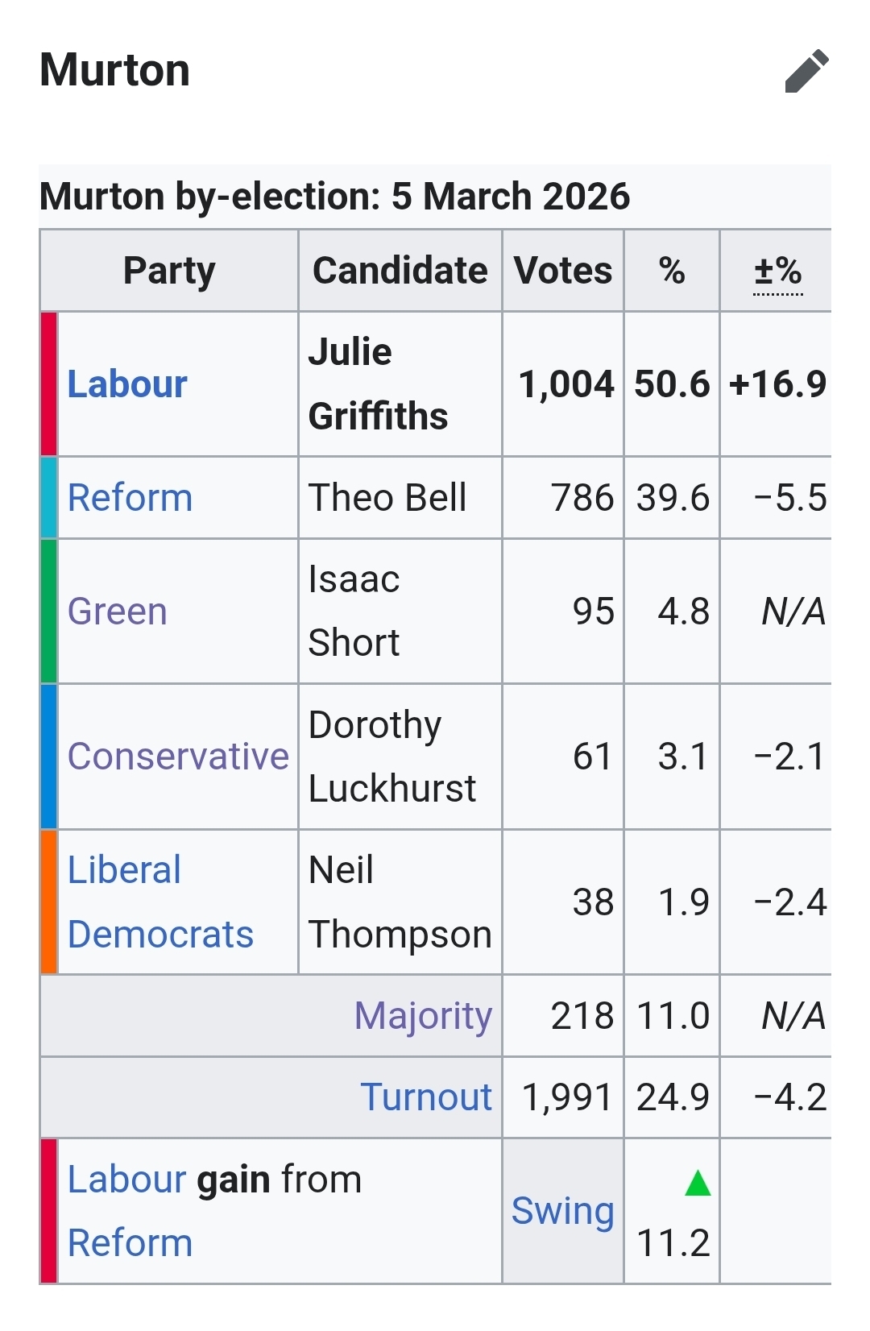Screen dimensions: 870x1331
Task: Open the Swing link
Action: coord(562,1211)
